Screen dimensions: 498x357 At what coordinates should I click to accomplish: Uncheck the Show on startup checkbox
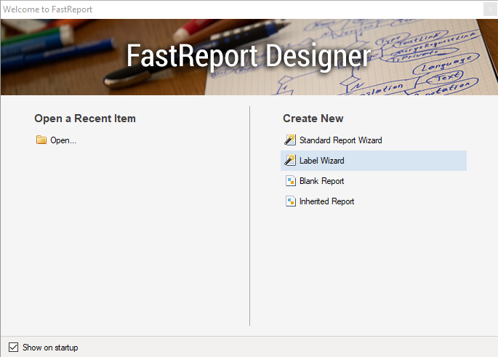(13, 347)
